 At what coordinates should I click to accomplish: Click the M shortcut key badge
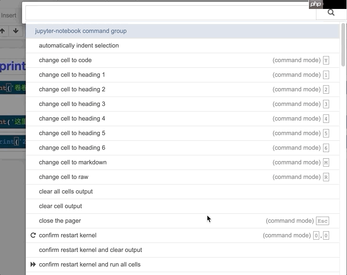(326, 162)
